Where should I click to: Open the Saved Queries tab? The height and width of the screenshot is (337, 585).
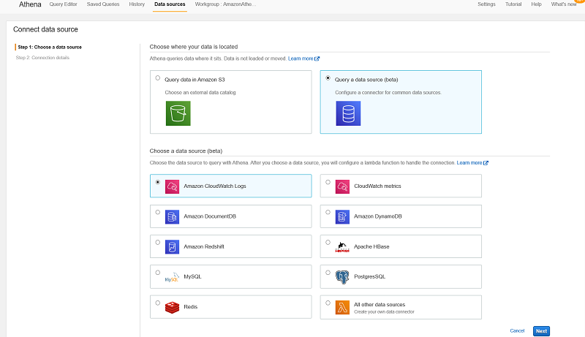pyautogui.click(x=103, y=4)
